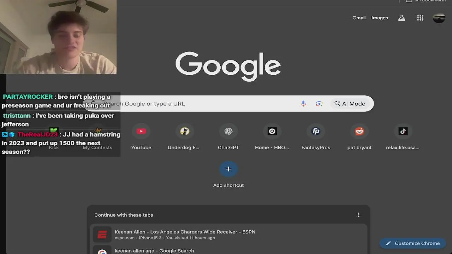
Task: Click the PARTAYROCKER username in chat
Action: pos(28,97)
